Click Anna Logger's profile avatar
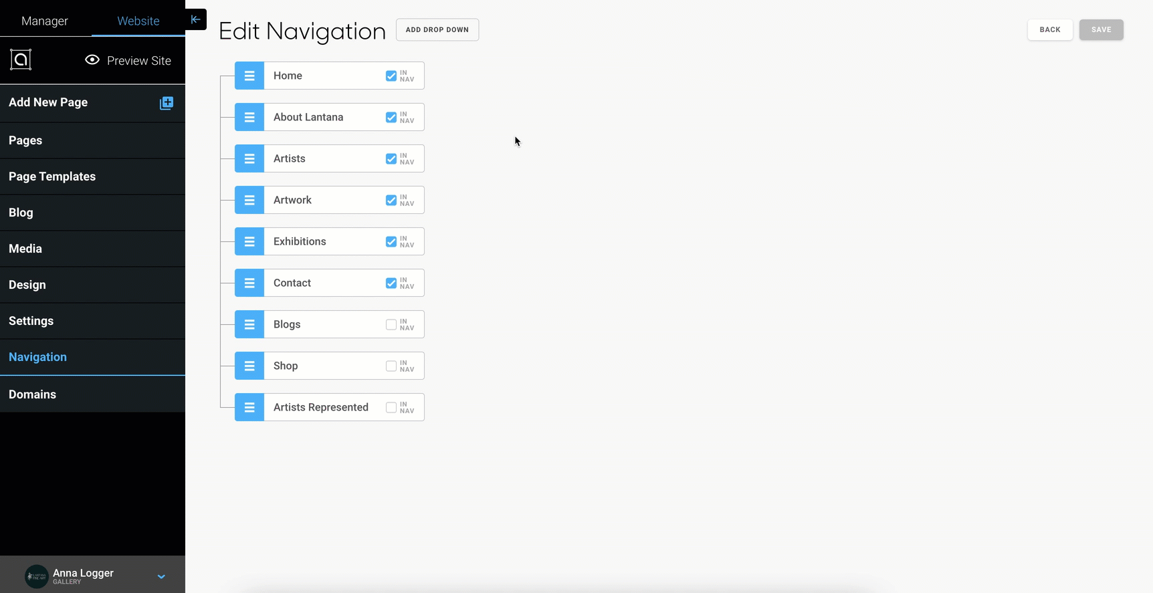 (x=37, y=576)
